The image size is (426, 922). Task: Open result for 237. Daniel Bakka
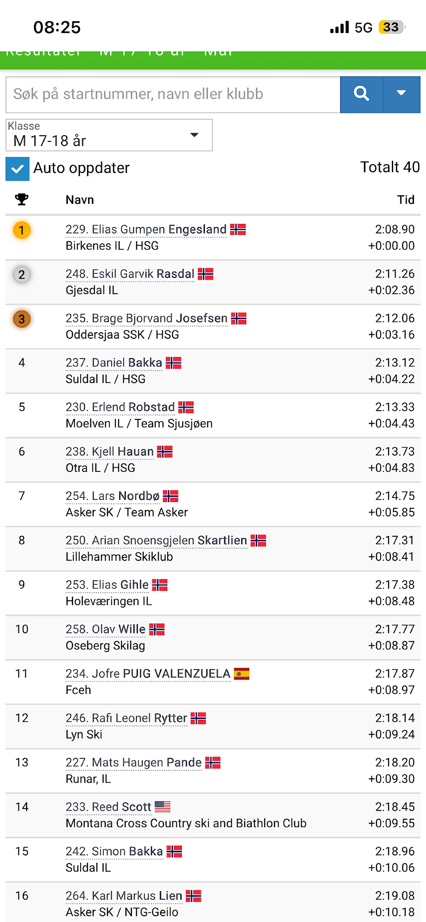[x=114, y=363]
